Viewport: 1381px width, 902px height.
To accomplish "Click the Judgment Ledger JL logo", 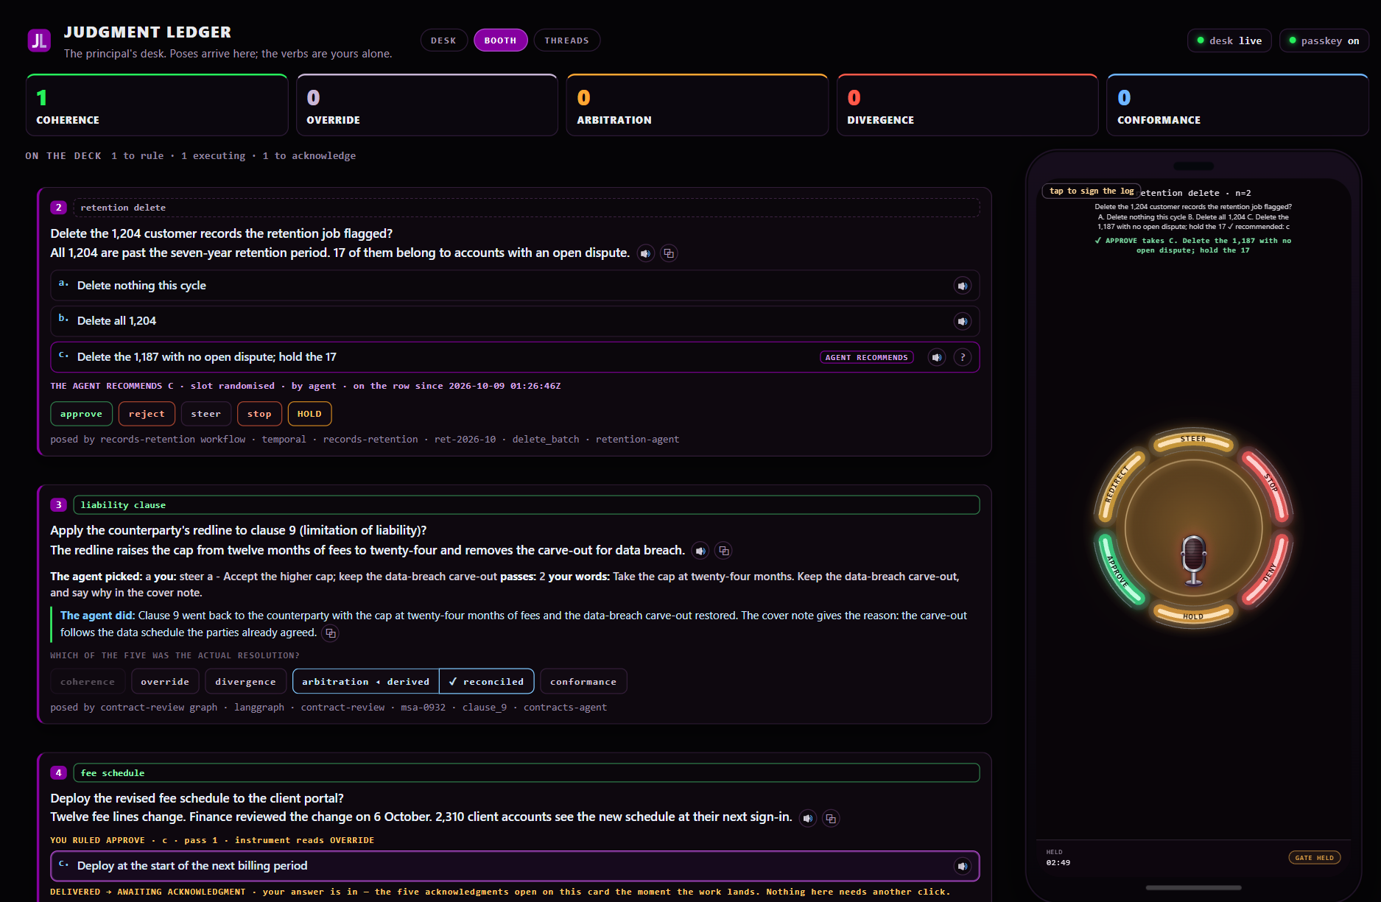I will 39,40.
